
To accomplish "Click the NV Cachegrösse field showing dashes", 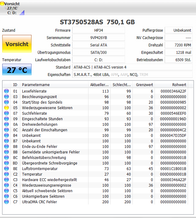I will pyautogui.click(x=178, y=38).
